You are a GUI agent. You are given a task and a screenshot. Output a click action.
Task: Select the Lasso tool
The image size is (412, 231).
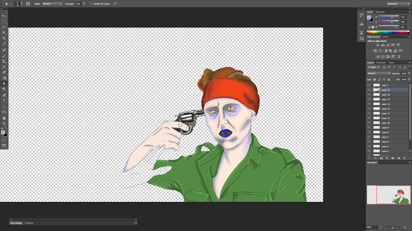(4, 27)
